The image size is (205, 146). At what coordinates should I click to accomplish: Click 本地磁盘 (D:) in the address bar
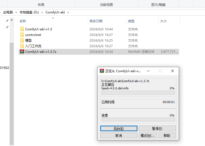click(x=29, y=12)
